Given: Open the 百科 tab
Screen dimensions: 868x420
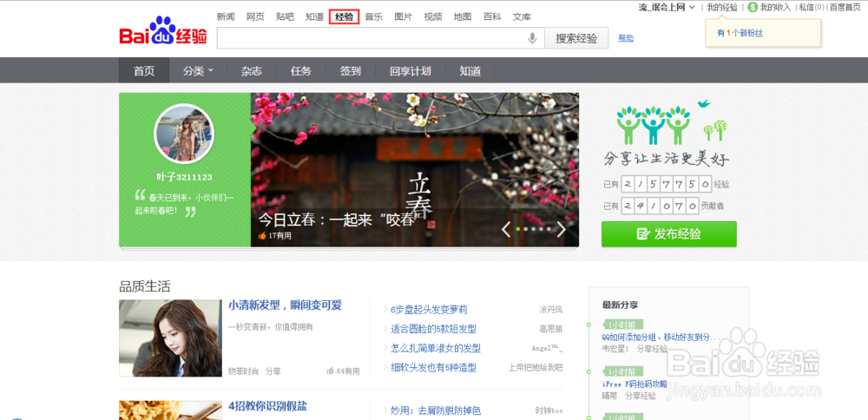Looking at the screenshot, I should (492, 16).
